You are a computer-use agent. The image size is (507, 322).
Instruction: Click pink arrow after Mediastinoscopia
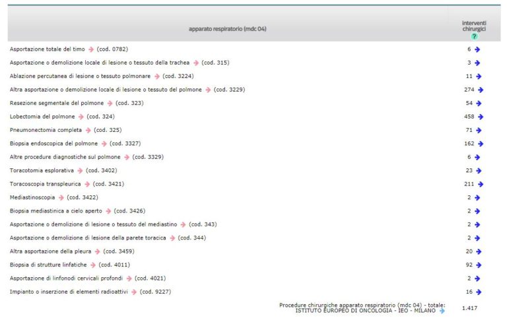coord(61,197)
